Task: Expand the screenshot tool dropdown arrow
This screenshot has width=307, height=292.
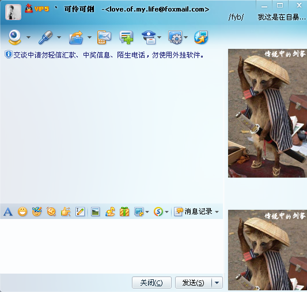Action: (x=147, y=212)
